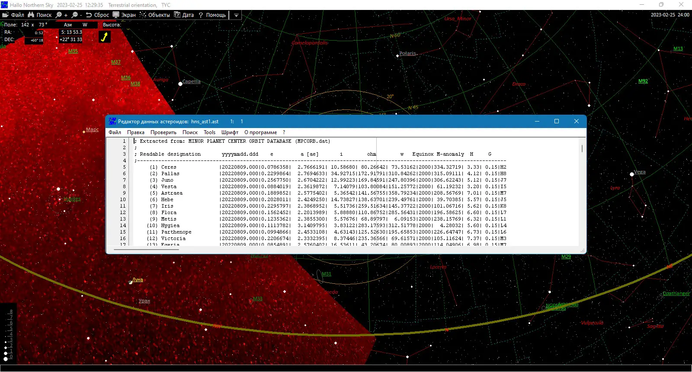Click the yellow direction arrow indicator
Screen dimensions: 692x372
point(104,37)
